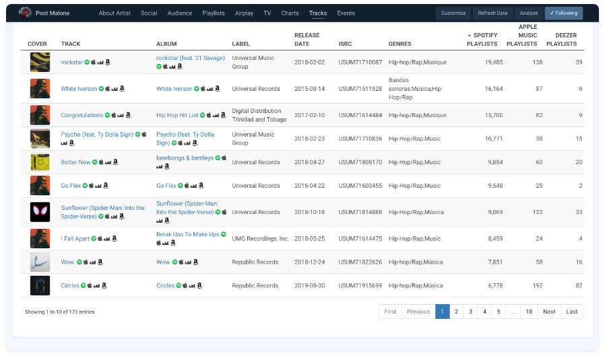Go to page 2 of entries
This screenshot has width=605, height=358.
tap(457, 312)
